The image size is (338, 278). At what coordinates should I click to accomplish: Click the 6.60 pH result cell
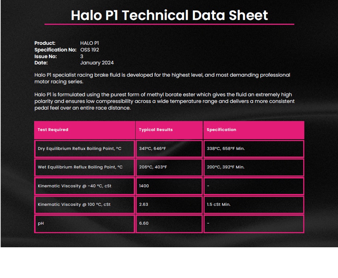tap(169, 224)
